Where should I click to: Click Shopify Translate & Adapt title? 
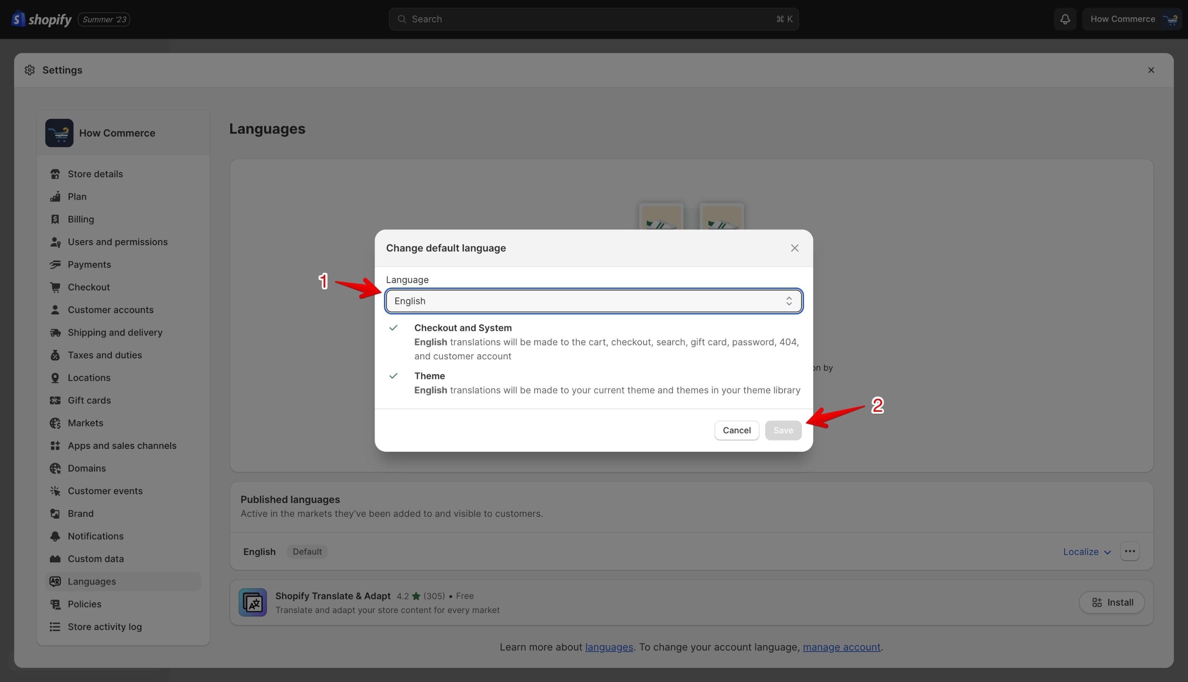(332, 596)
